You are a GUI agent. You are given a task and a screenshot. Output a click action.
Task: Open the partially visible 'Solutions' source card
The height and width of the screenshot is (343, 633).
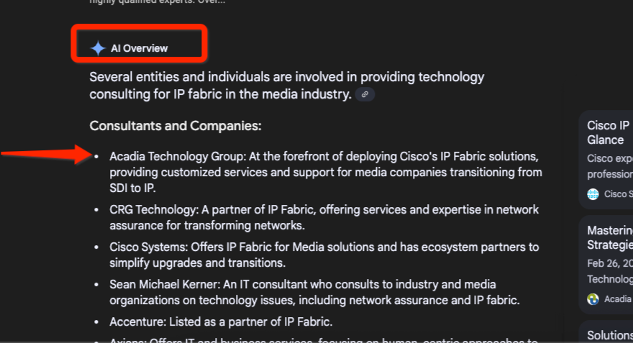(609, 335)
